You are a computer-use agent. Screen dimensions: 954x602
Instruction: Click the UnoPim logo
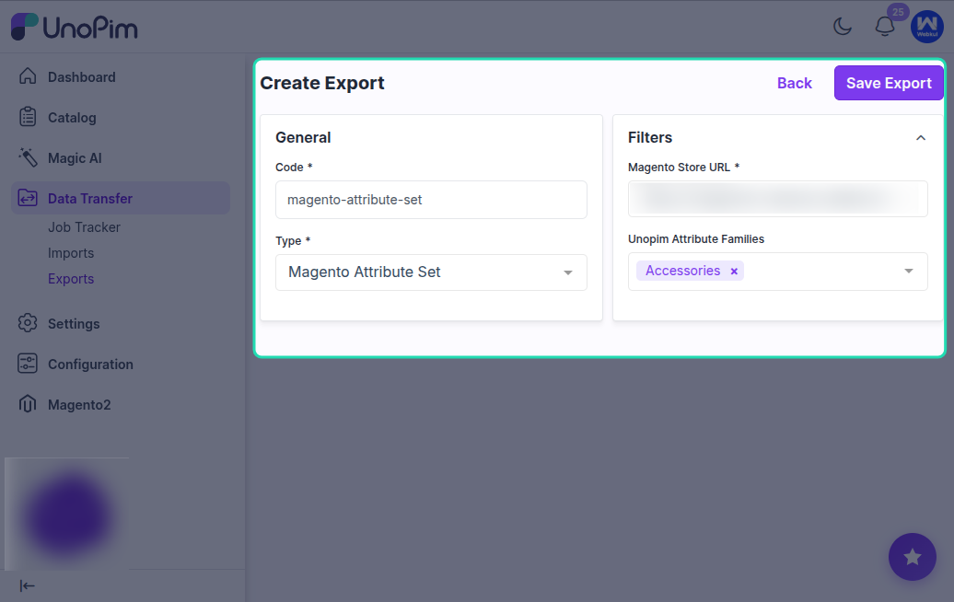tap(75, 27)
